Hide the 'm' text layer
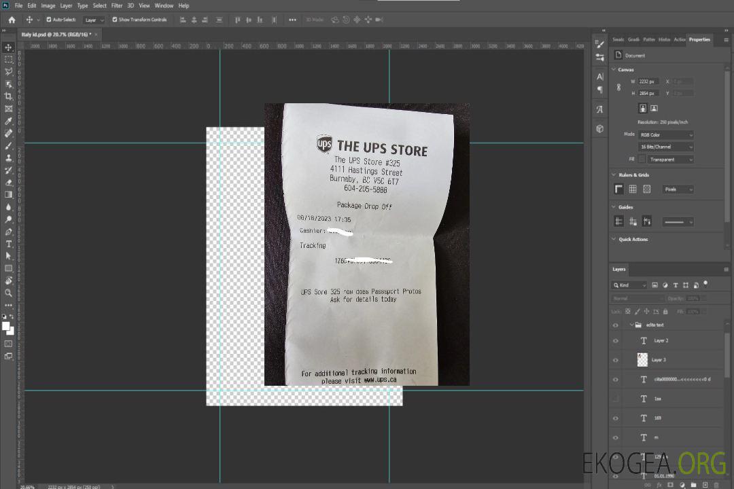 (x=616, y=437)
